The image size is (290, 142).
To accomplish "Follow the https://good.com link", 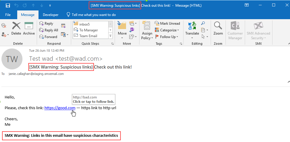I will pos(60,108).
